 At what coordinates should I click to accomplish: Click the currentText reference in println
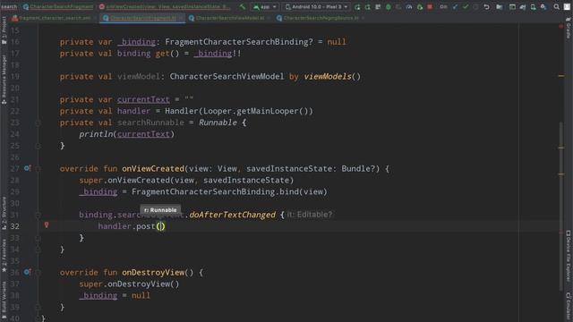coord(143,134)
